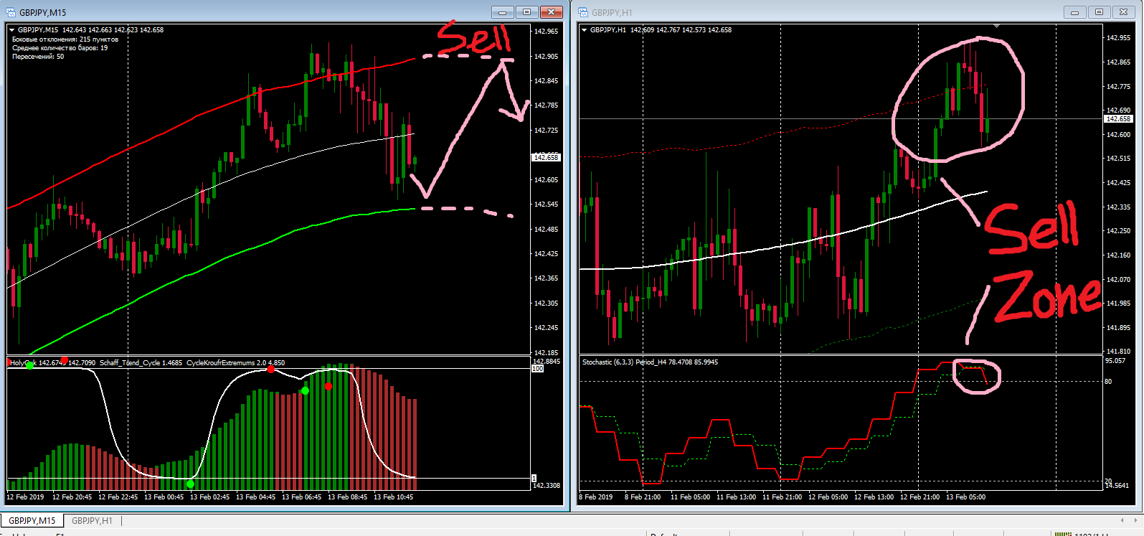The width and height of the screenshot is (1144, 536).
Task: Close the GBPJPY,H1 chart window
Action: click(x=1123, y=12)
